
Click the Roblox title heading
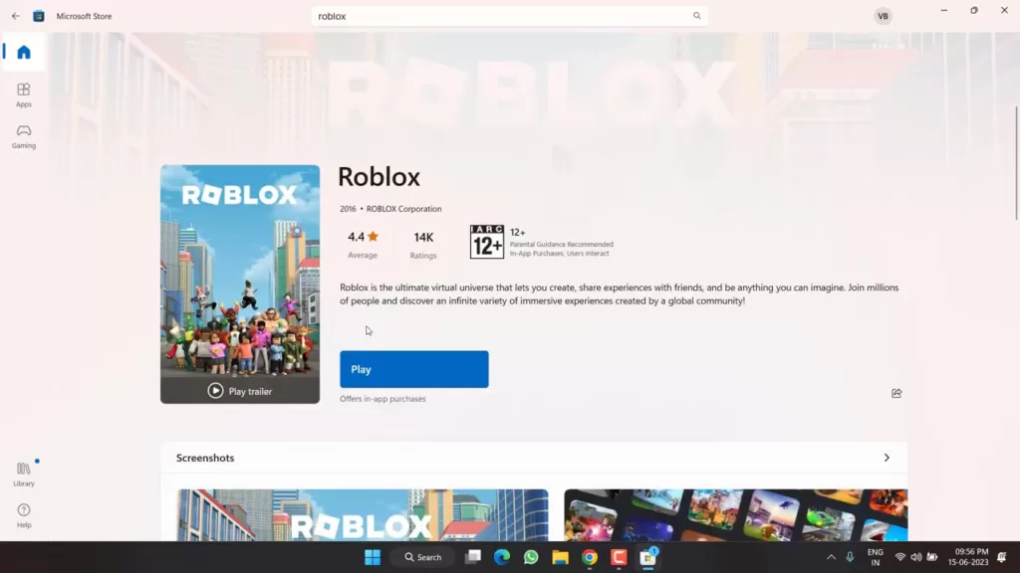point(379,177)
